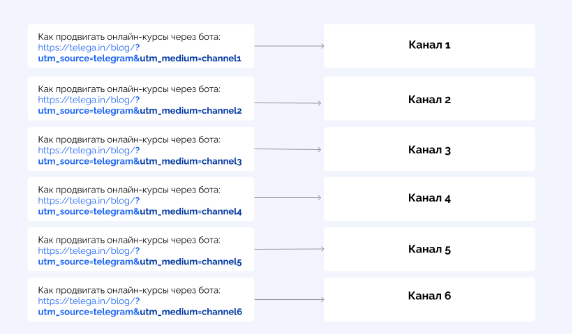
Task: Click the arrow pointing to Канал 1
Action: coord(290,46)
